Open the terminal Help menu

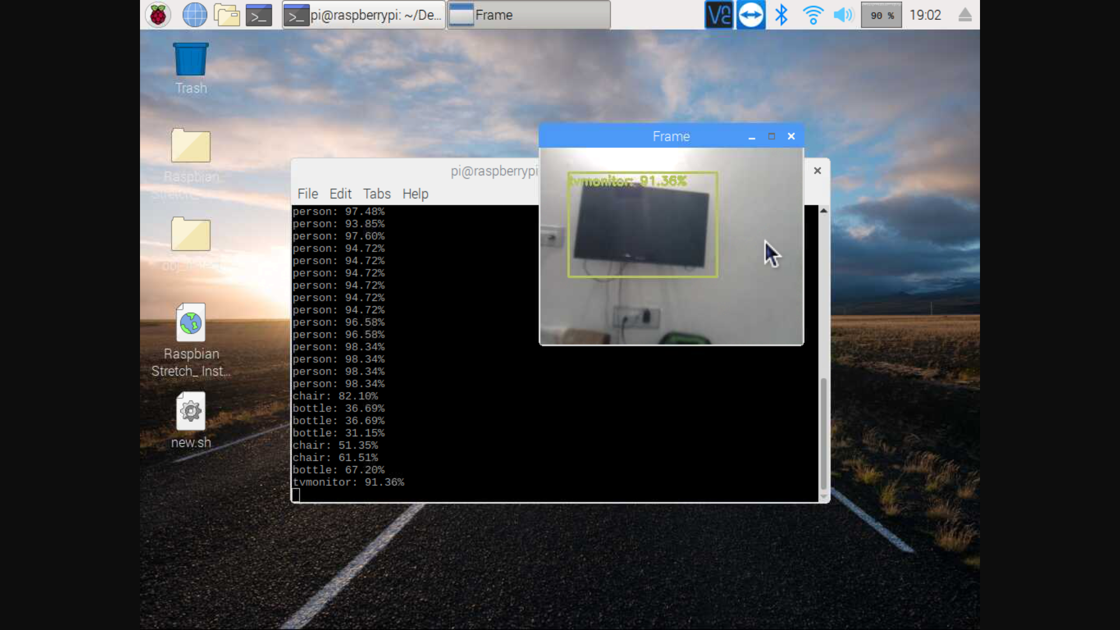[x=415, y=194]
